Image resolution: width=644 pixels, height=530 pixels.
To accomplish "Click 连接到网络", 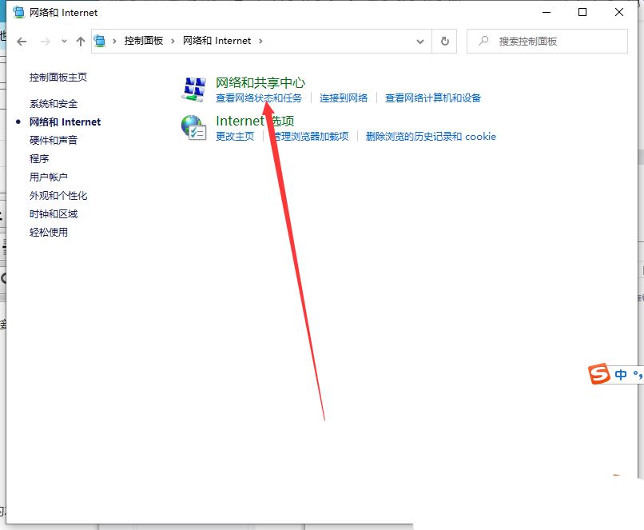I will coord(341,97).
